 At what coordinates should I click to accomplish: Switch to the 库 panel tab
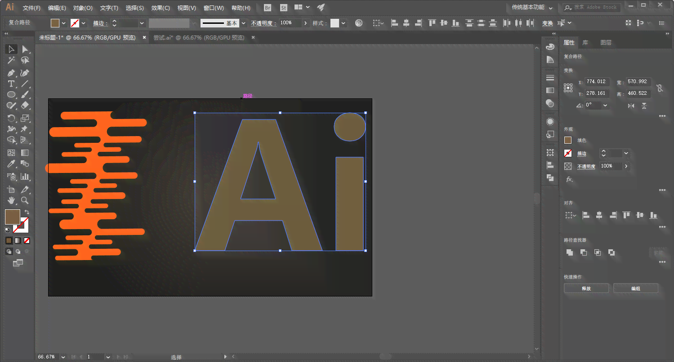click(585, 43)
